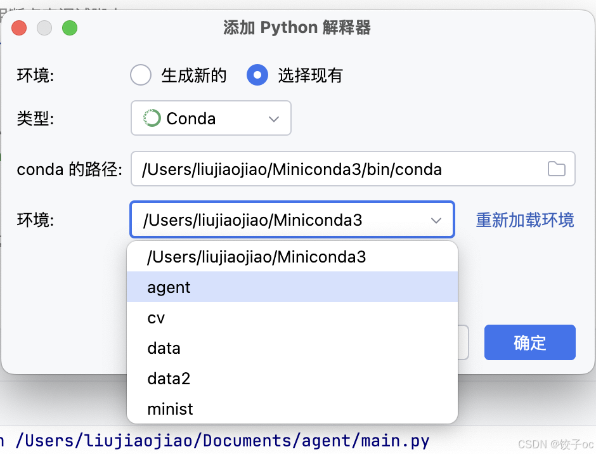596x454 pixels.
Task: Click the dialog title '添加 Python 解释器'
Action: [x=297, y=27]
